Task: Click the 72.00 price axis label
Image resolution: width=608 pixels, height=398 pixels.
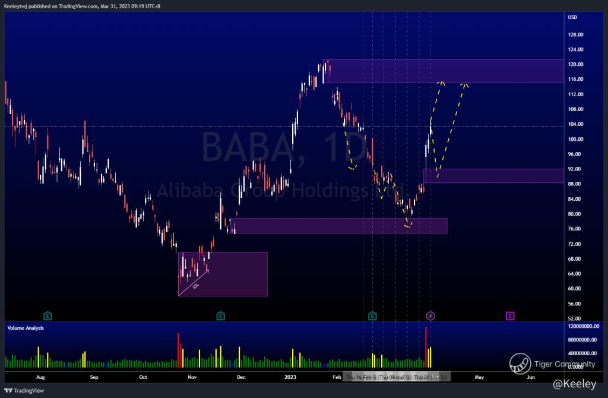Action: pyautogui.click(x=574, y=244)
